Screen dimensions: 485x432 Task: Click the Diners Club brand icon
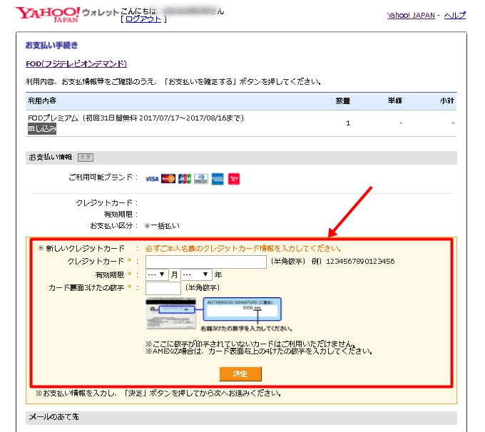tap(201, 179)
